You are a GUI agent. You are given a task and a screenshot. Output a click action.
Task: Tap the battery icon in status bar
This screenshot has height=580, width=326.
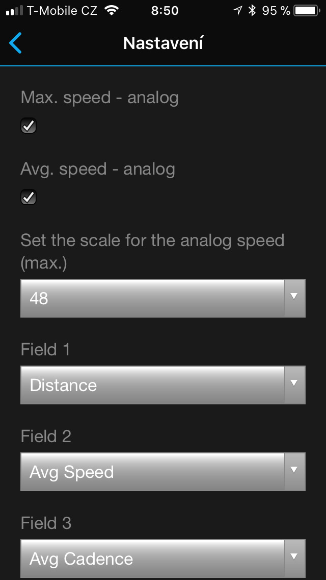click(x=306, y=11)
